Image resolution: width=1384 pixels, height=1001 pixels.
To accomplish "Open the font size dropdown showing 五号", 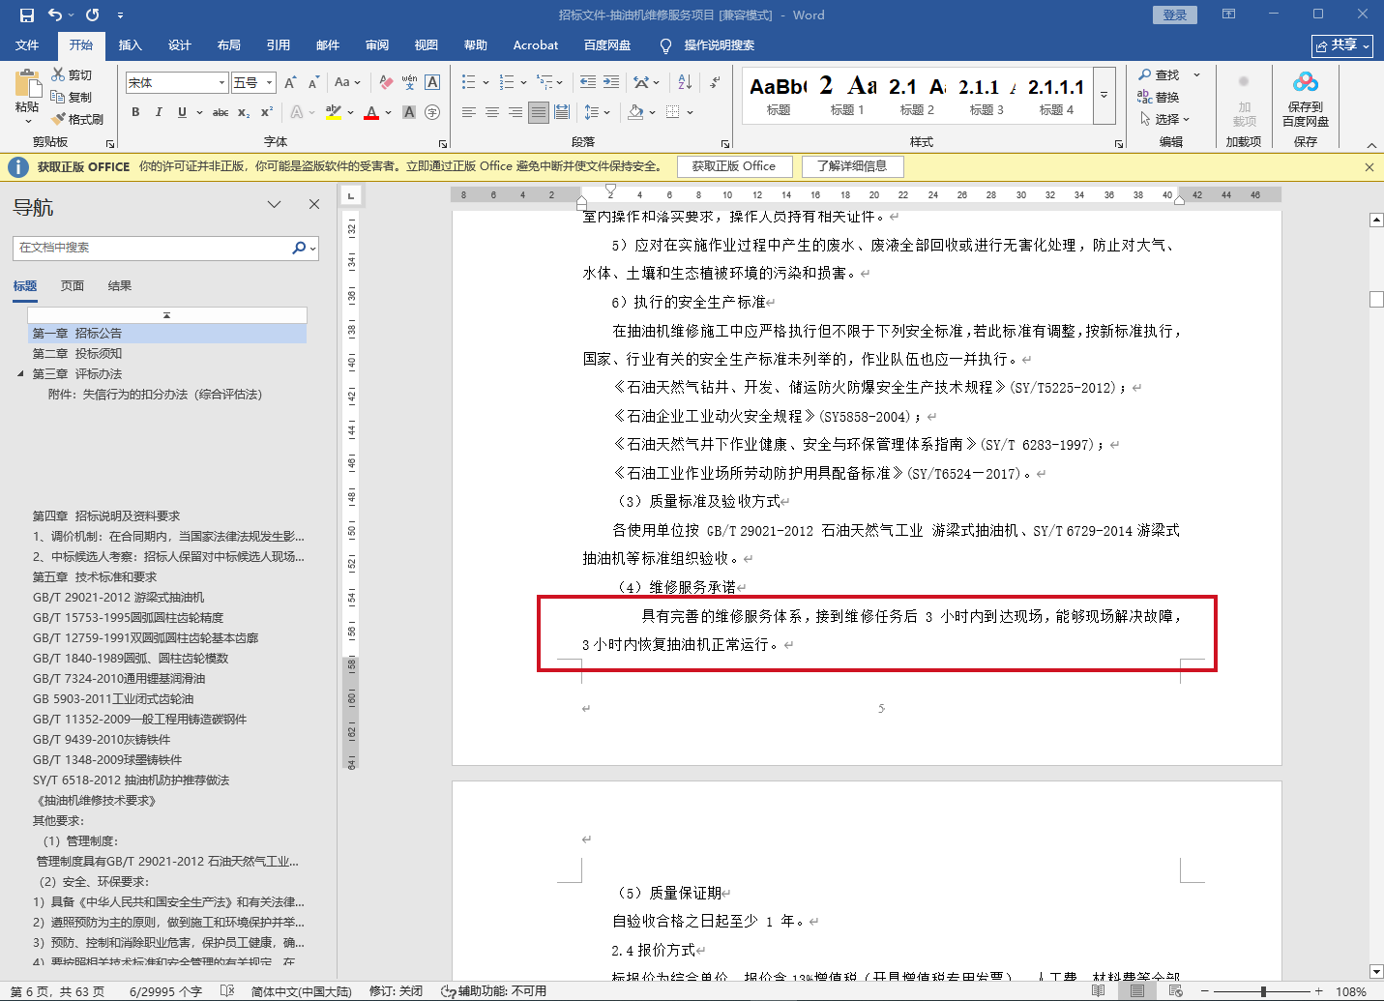I will coord(270,83).
